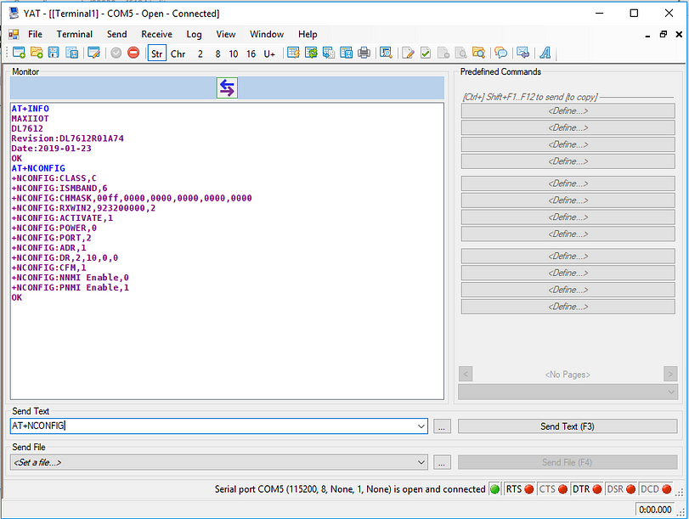689x519 pixels.
Task: Click the Auto Action envelope icon
Action: coord(522,54)
